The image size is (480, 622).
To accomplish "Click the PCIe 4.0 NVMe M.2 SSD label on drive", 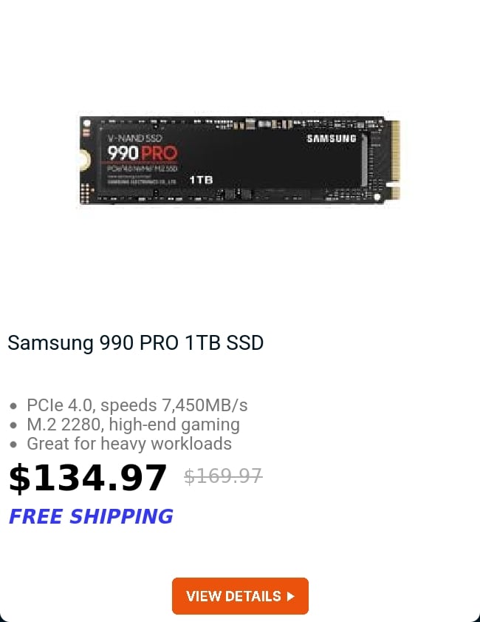I will [143, 169].
